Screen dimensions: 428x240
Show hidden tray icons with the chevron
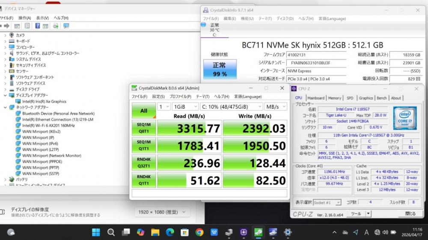(334, 232)
